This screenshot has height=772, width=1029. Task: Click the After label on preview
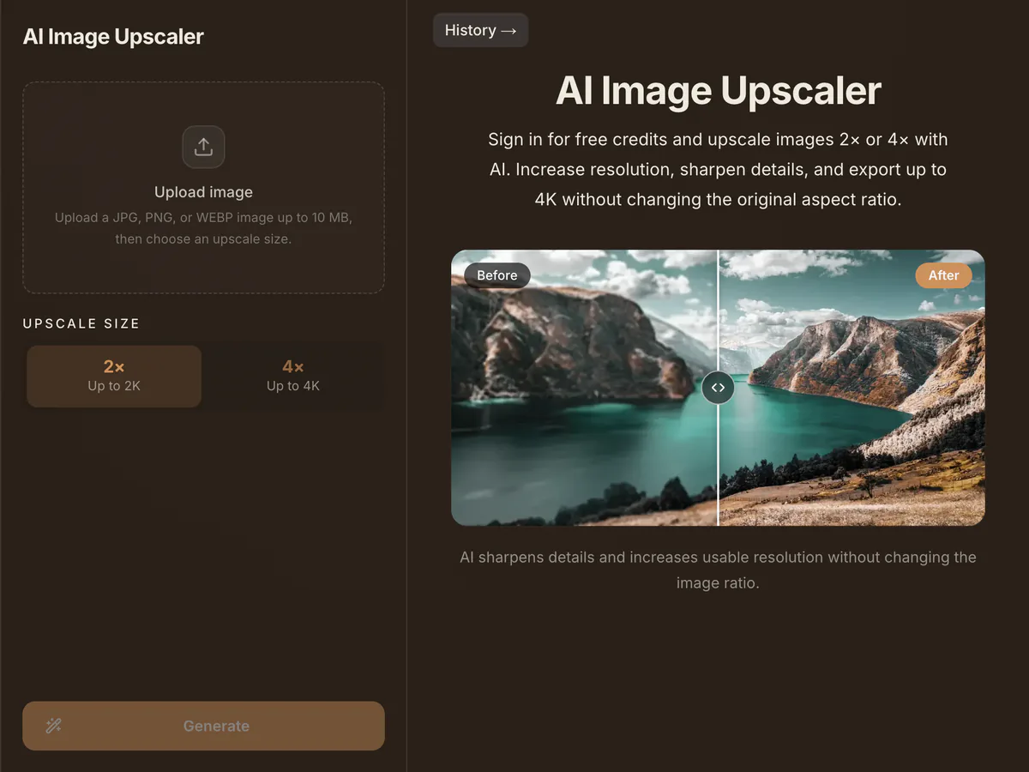coord(943,275)
